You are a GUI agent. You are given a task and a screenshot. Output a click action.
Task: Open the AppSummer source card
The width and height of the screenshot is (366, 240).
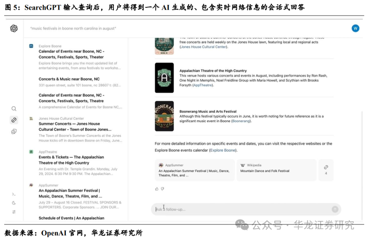click(x=195, y=170)
